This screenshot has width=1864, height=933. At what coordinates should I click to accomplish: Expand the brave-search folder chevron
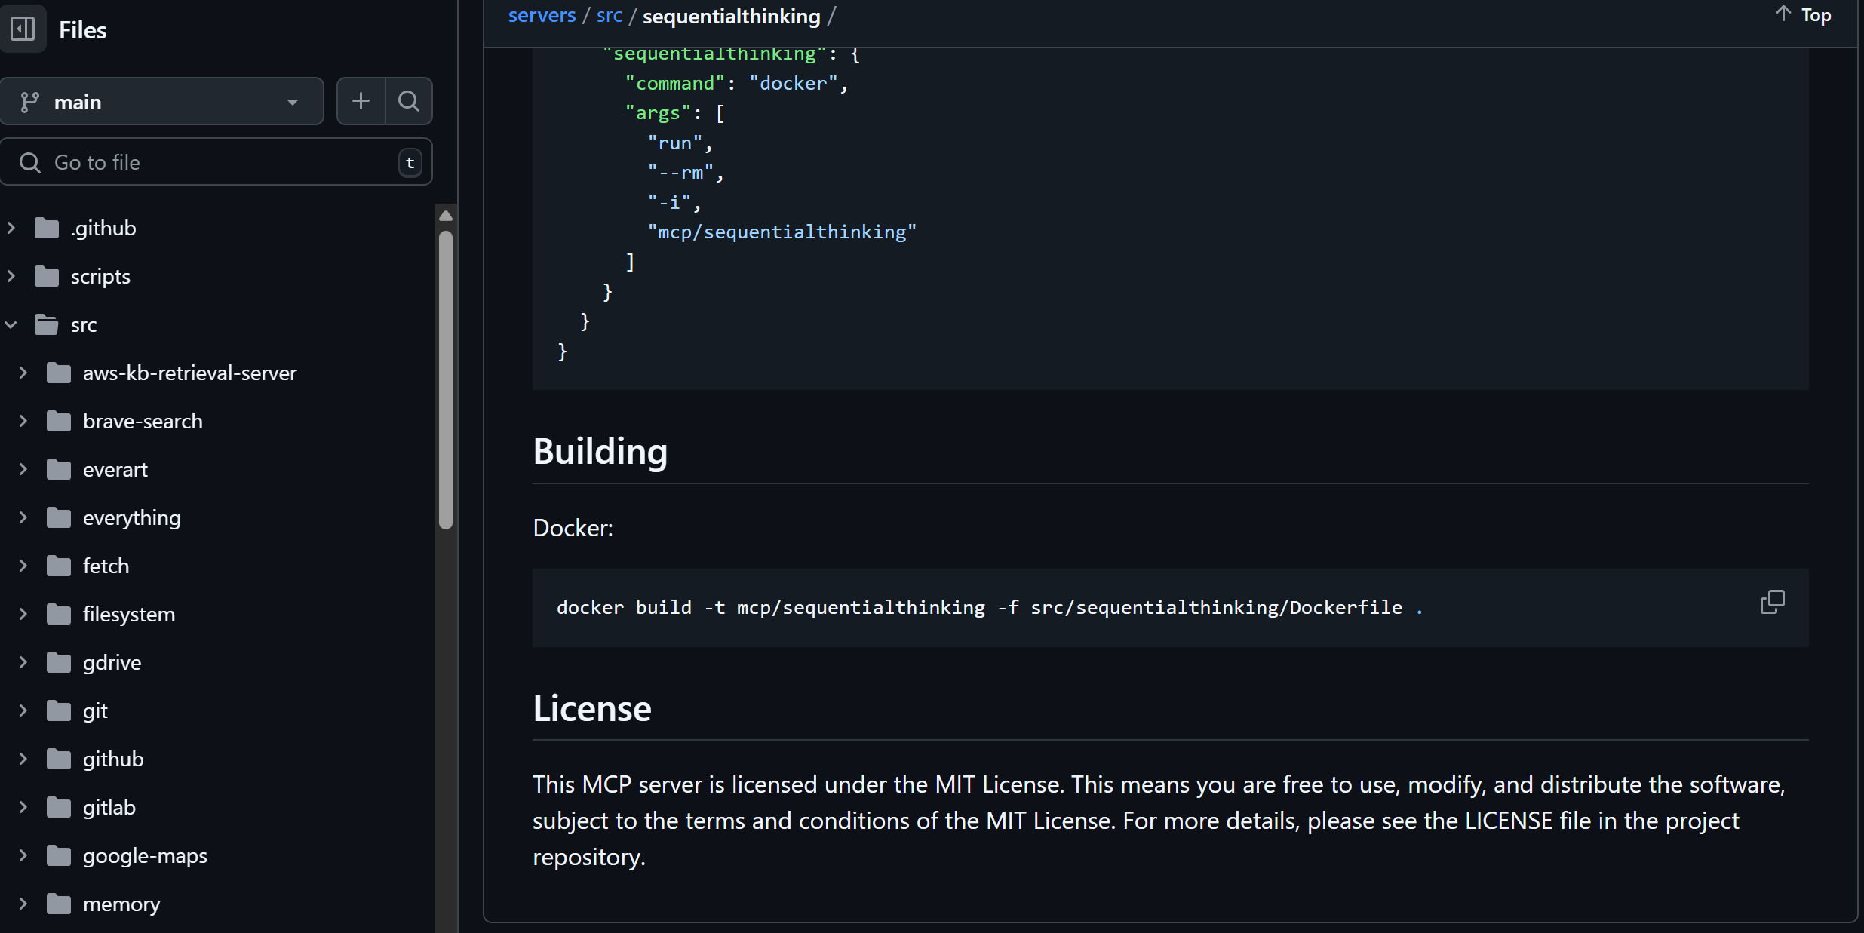click(x=23, y=421)
